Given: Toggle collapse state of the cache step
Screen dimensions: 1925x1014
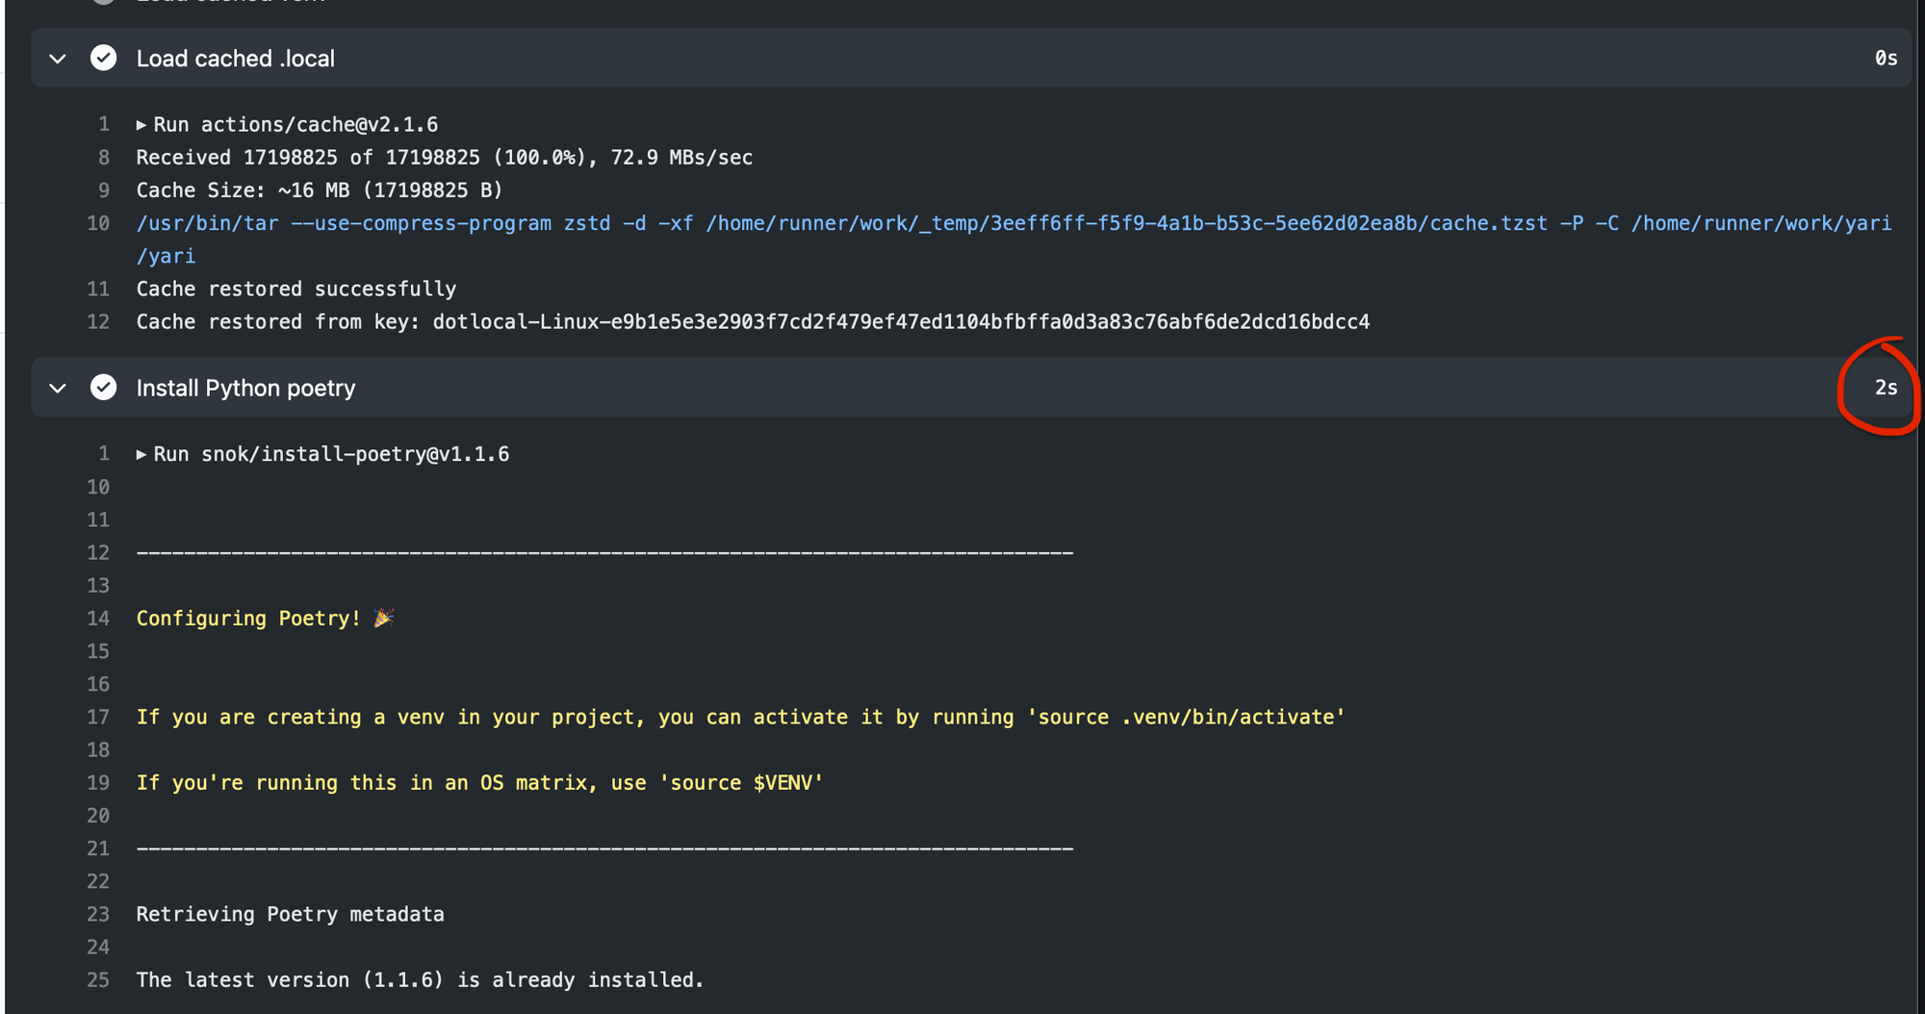Looking at the screenshot, I should (x=57, y=58).
